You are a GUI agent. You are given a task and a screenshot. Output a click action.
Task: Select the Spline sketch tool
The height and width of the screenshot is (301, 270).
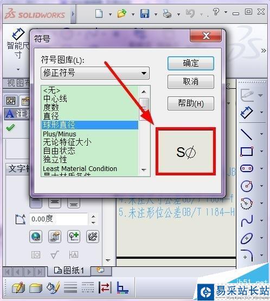247,220
